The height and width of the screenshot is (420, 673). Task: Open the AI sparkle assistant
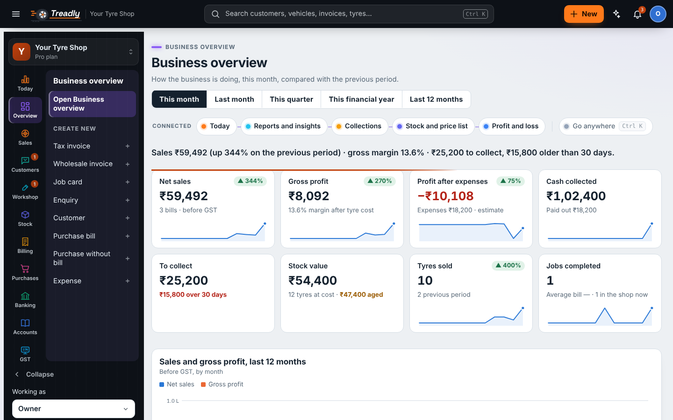[x=617, y=14]
